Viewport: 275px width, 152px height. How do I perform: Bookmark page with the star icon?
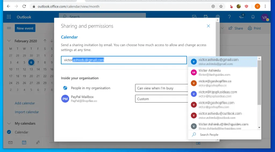pyautogui.click(x=221, y=6)
